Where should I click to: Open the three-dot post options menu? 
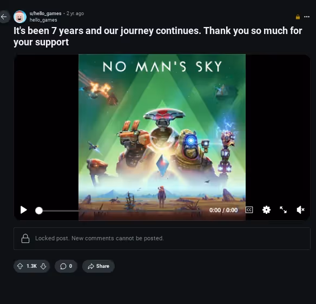coord(307,17)
